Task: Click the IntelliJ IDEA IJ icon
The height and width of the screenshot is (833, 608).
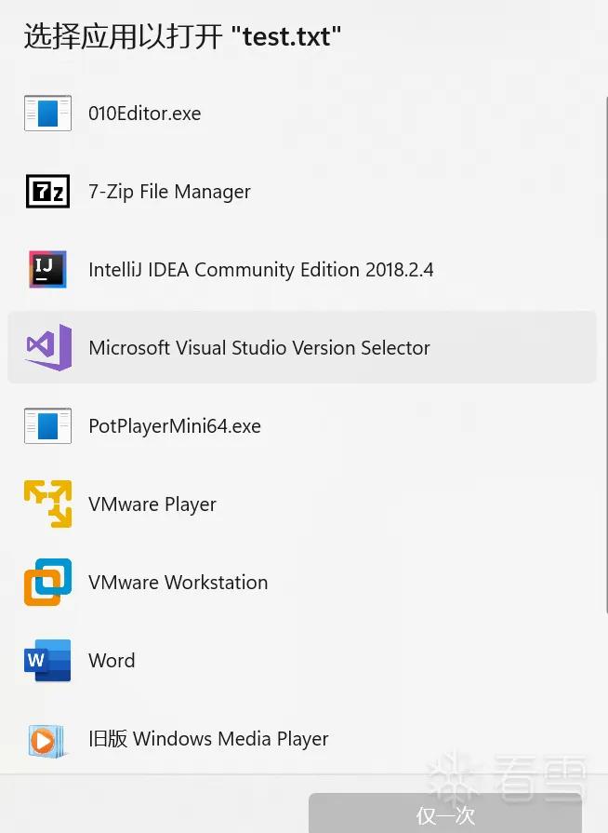Action: [47, 269]
